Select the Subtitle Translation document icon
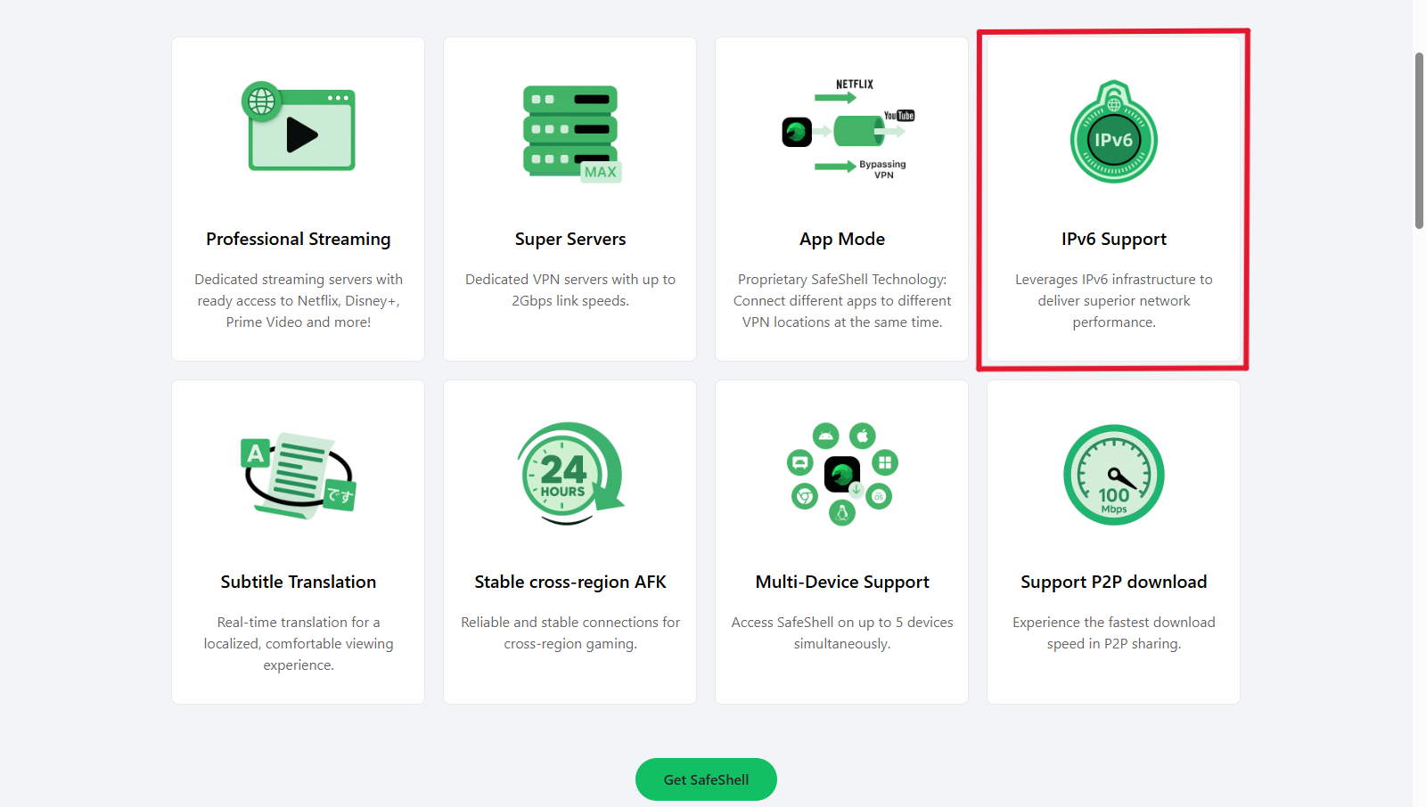Viewport: 1426px width, 807px height. click(x=298, y=475)
